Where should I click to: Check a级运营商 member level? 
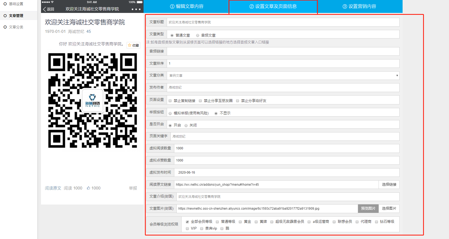pyautogui.click(x=309, y=222)
